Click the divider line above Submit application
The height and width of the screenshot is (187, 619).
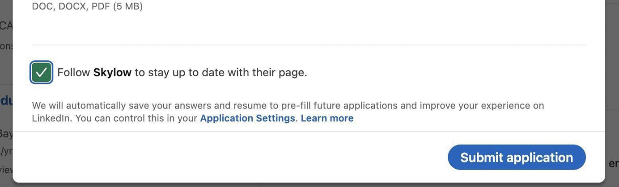pos(309,131)
